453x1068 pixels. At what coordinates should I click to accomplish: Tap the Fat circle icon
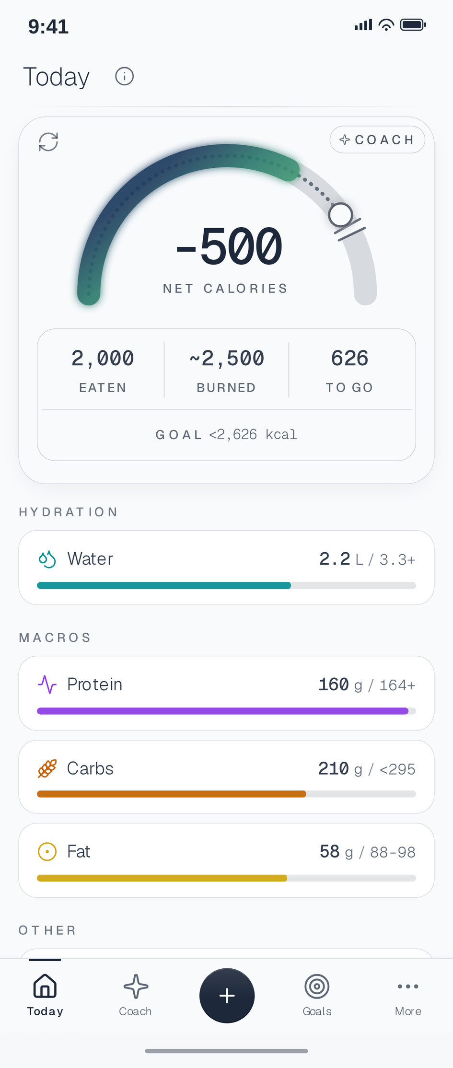click(x=47, y=852)
